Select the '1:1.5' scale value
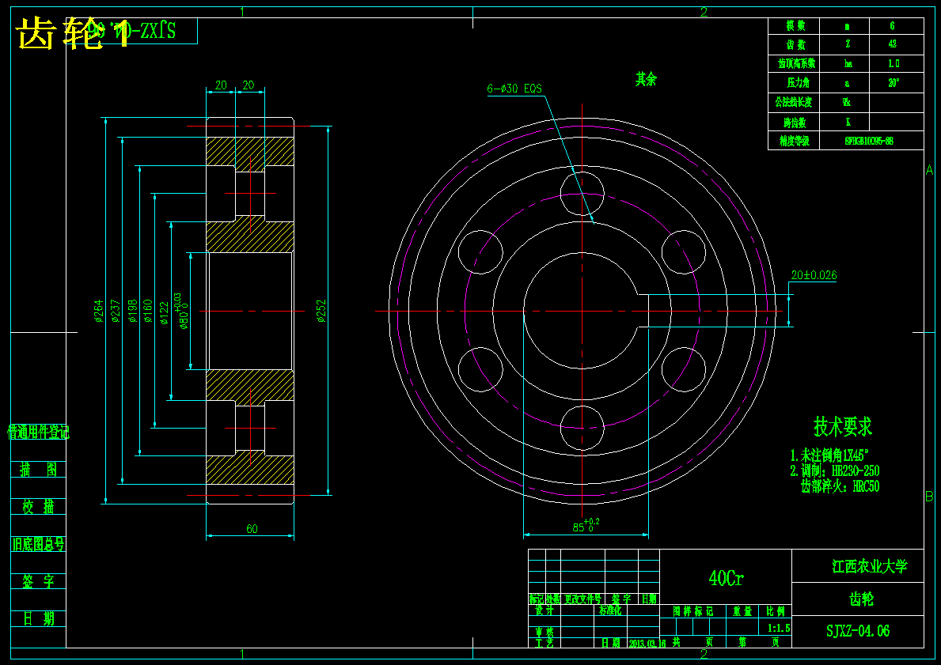The width and height of the screenshot is (941, 665). 779,628
